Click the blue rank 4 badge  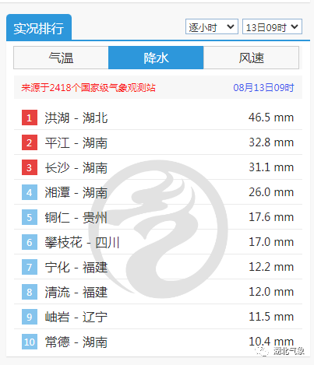click(x=30, y=192)
